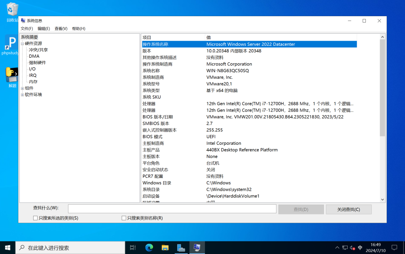405x254 pixels.
Task: Open the 文件(F) menu
Action: pyautogui.click(x=27, y=28)
